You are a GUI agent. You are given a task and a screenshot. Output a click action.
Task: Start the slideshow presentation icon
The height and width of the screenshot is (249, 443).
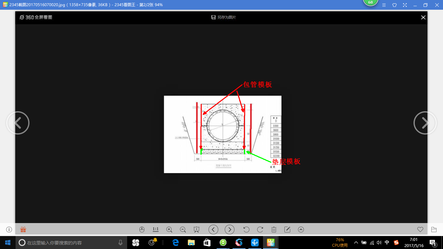[x=196, y=230]
